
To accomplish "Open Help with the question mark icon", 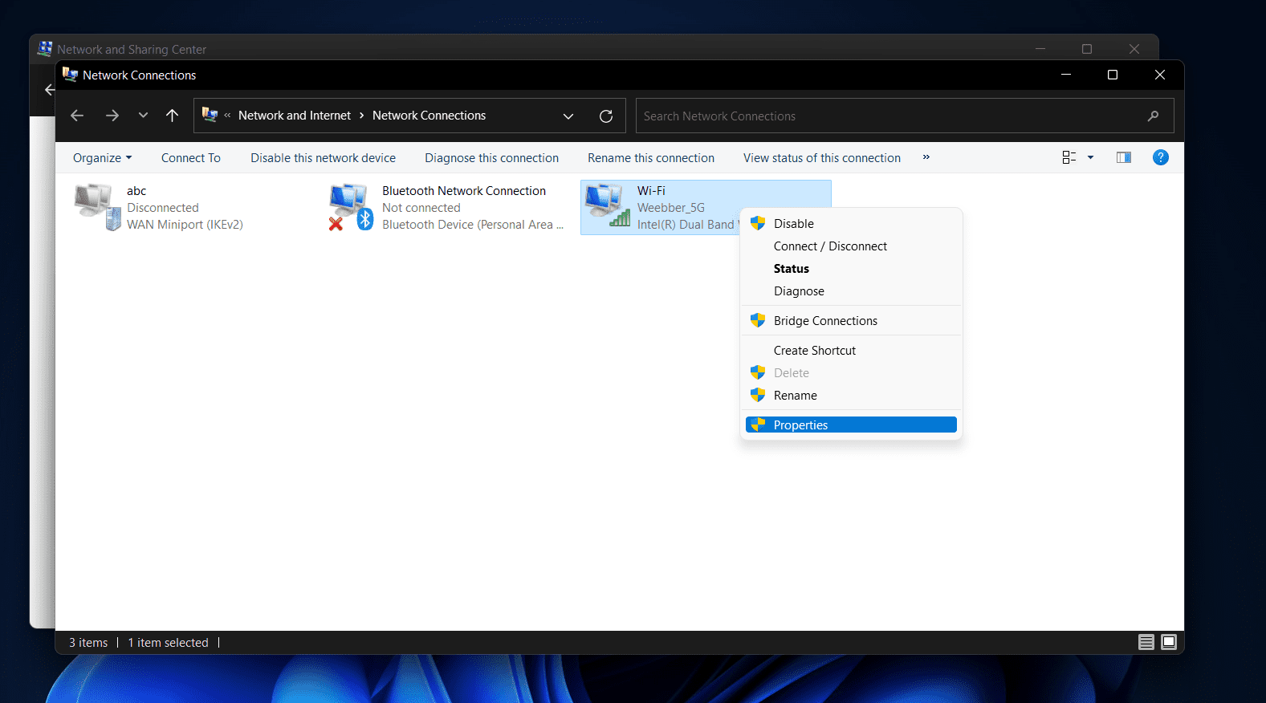I will pos(1161,157).
